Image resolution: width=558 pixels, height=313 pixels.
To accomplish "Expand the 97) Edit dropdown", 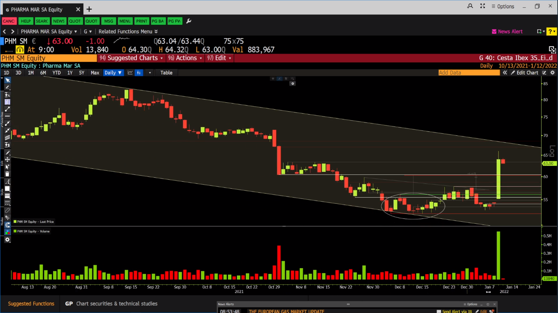I will [x=219, y=58].
